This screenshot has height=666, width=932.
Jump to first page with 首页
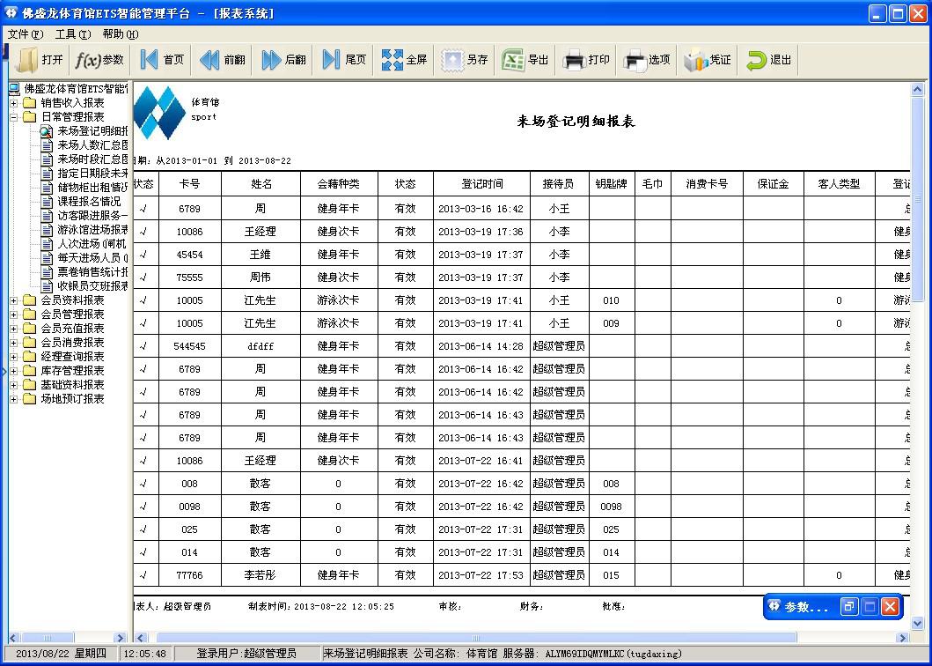[162, 60]
